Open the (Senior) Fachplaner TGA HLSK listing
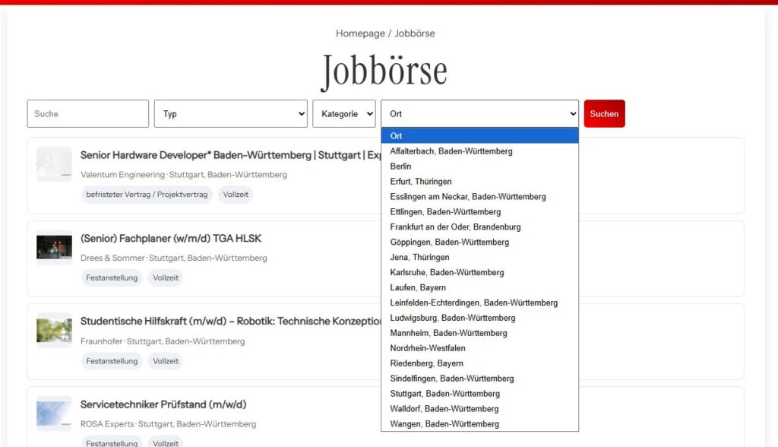This screenshot has width=778, height=447. pos(171,239)
